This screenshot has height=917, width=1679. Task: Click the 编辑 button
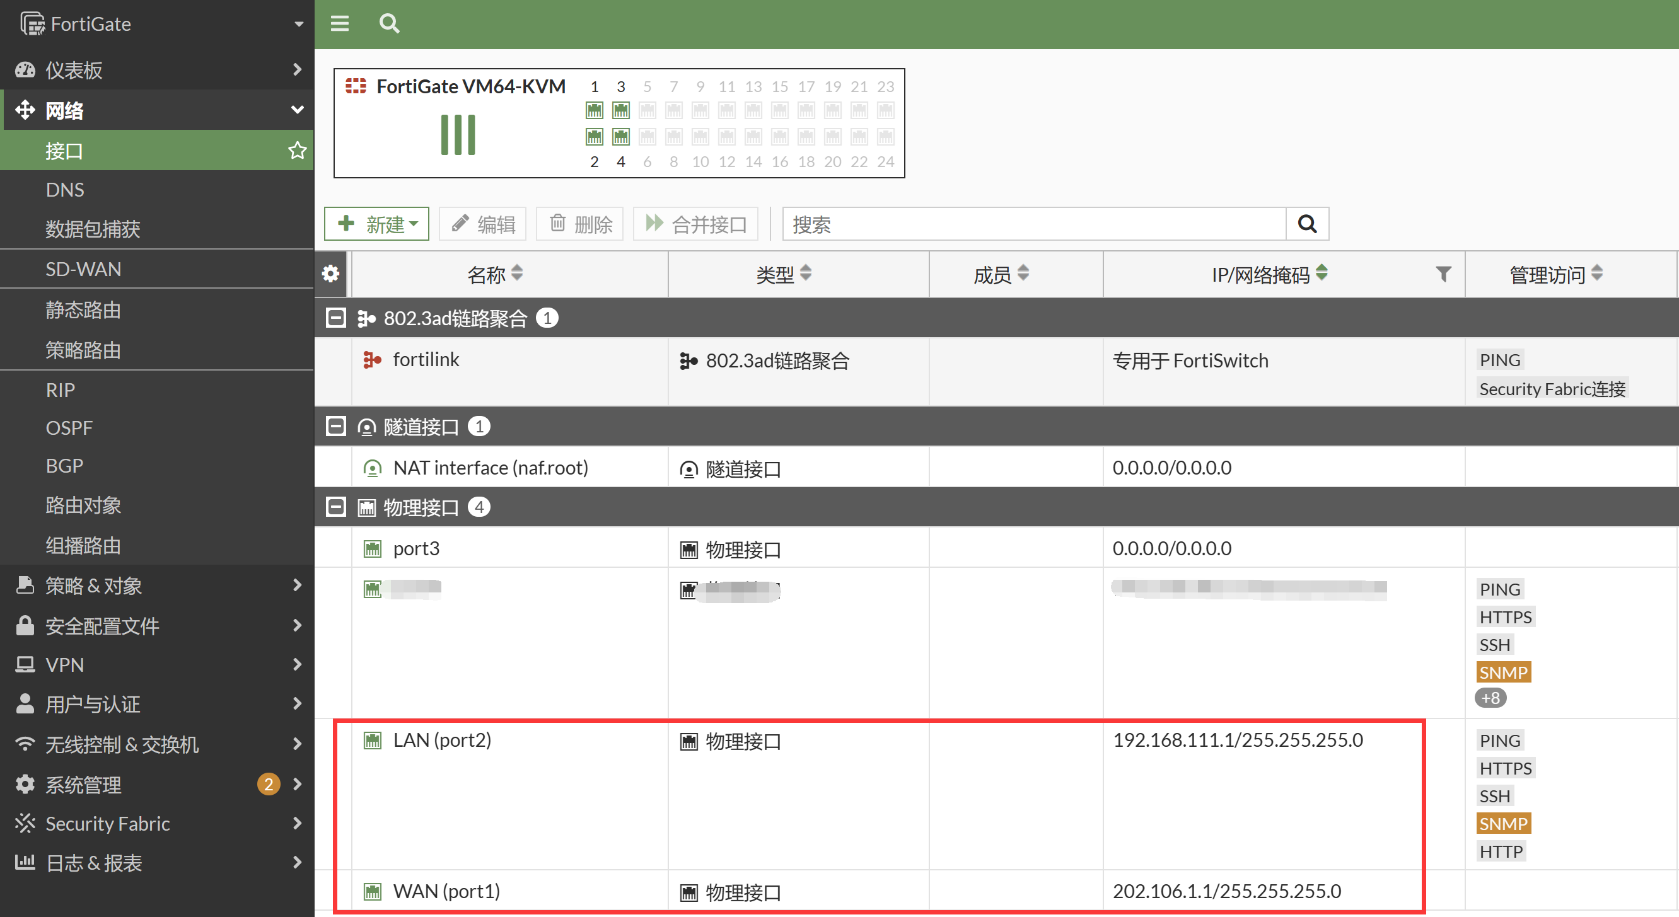(x=483, y=224)
